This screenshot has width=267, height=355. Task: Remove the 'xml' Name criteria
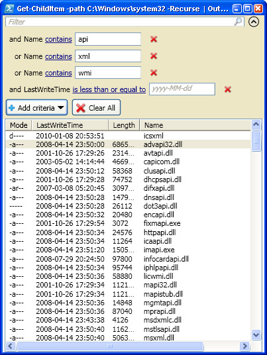[154, 56]
